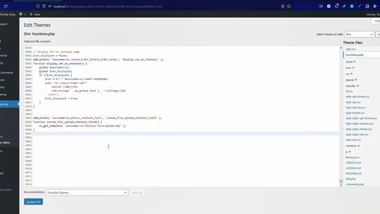Open style.min.css theme file
Image resolution: width=380 pixels, height=214 pixels.
coord(353,140)
